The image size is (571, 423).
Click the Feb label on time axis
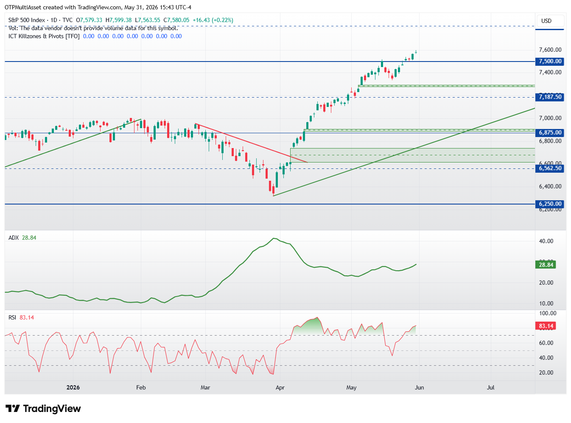(x=141, y=387)
